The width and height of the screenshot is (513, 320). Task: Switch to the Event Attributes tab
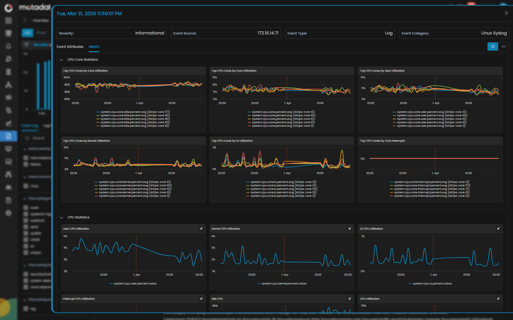70,47
